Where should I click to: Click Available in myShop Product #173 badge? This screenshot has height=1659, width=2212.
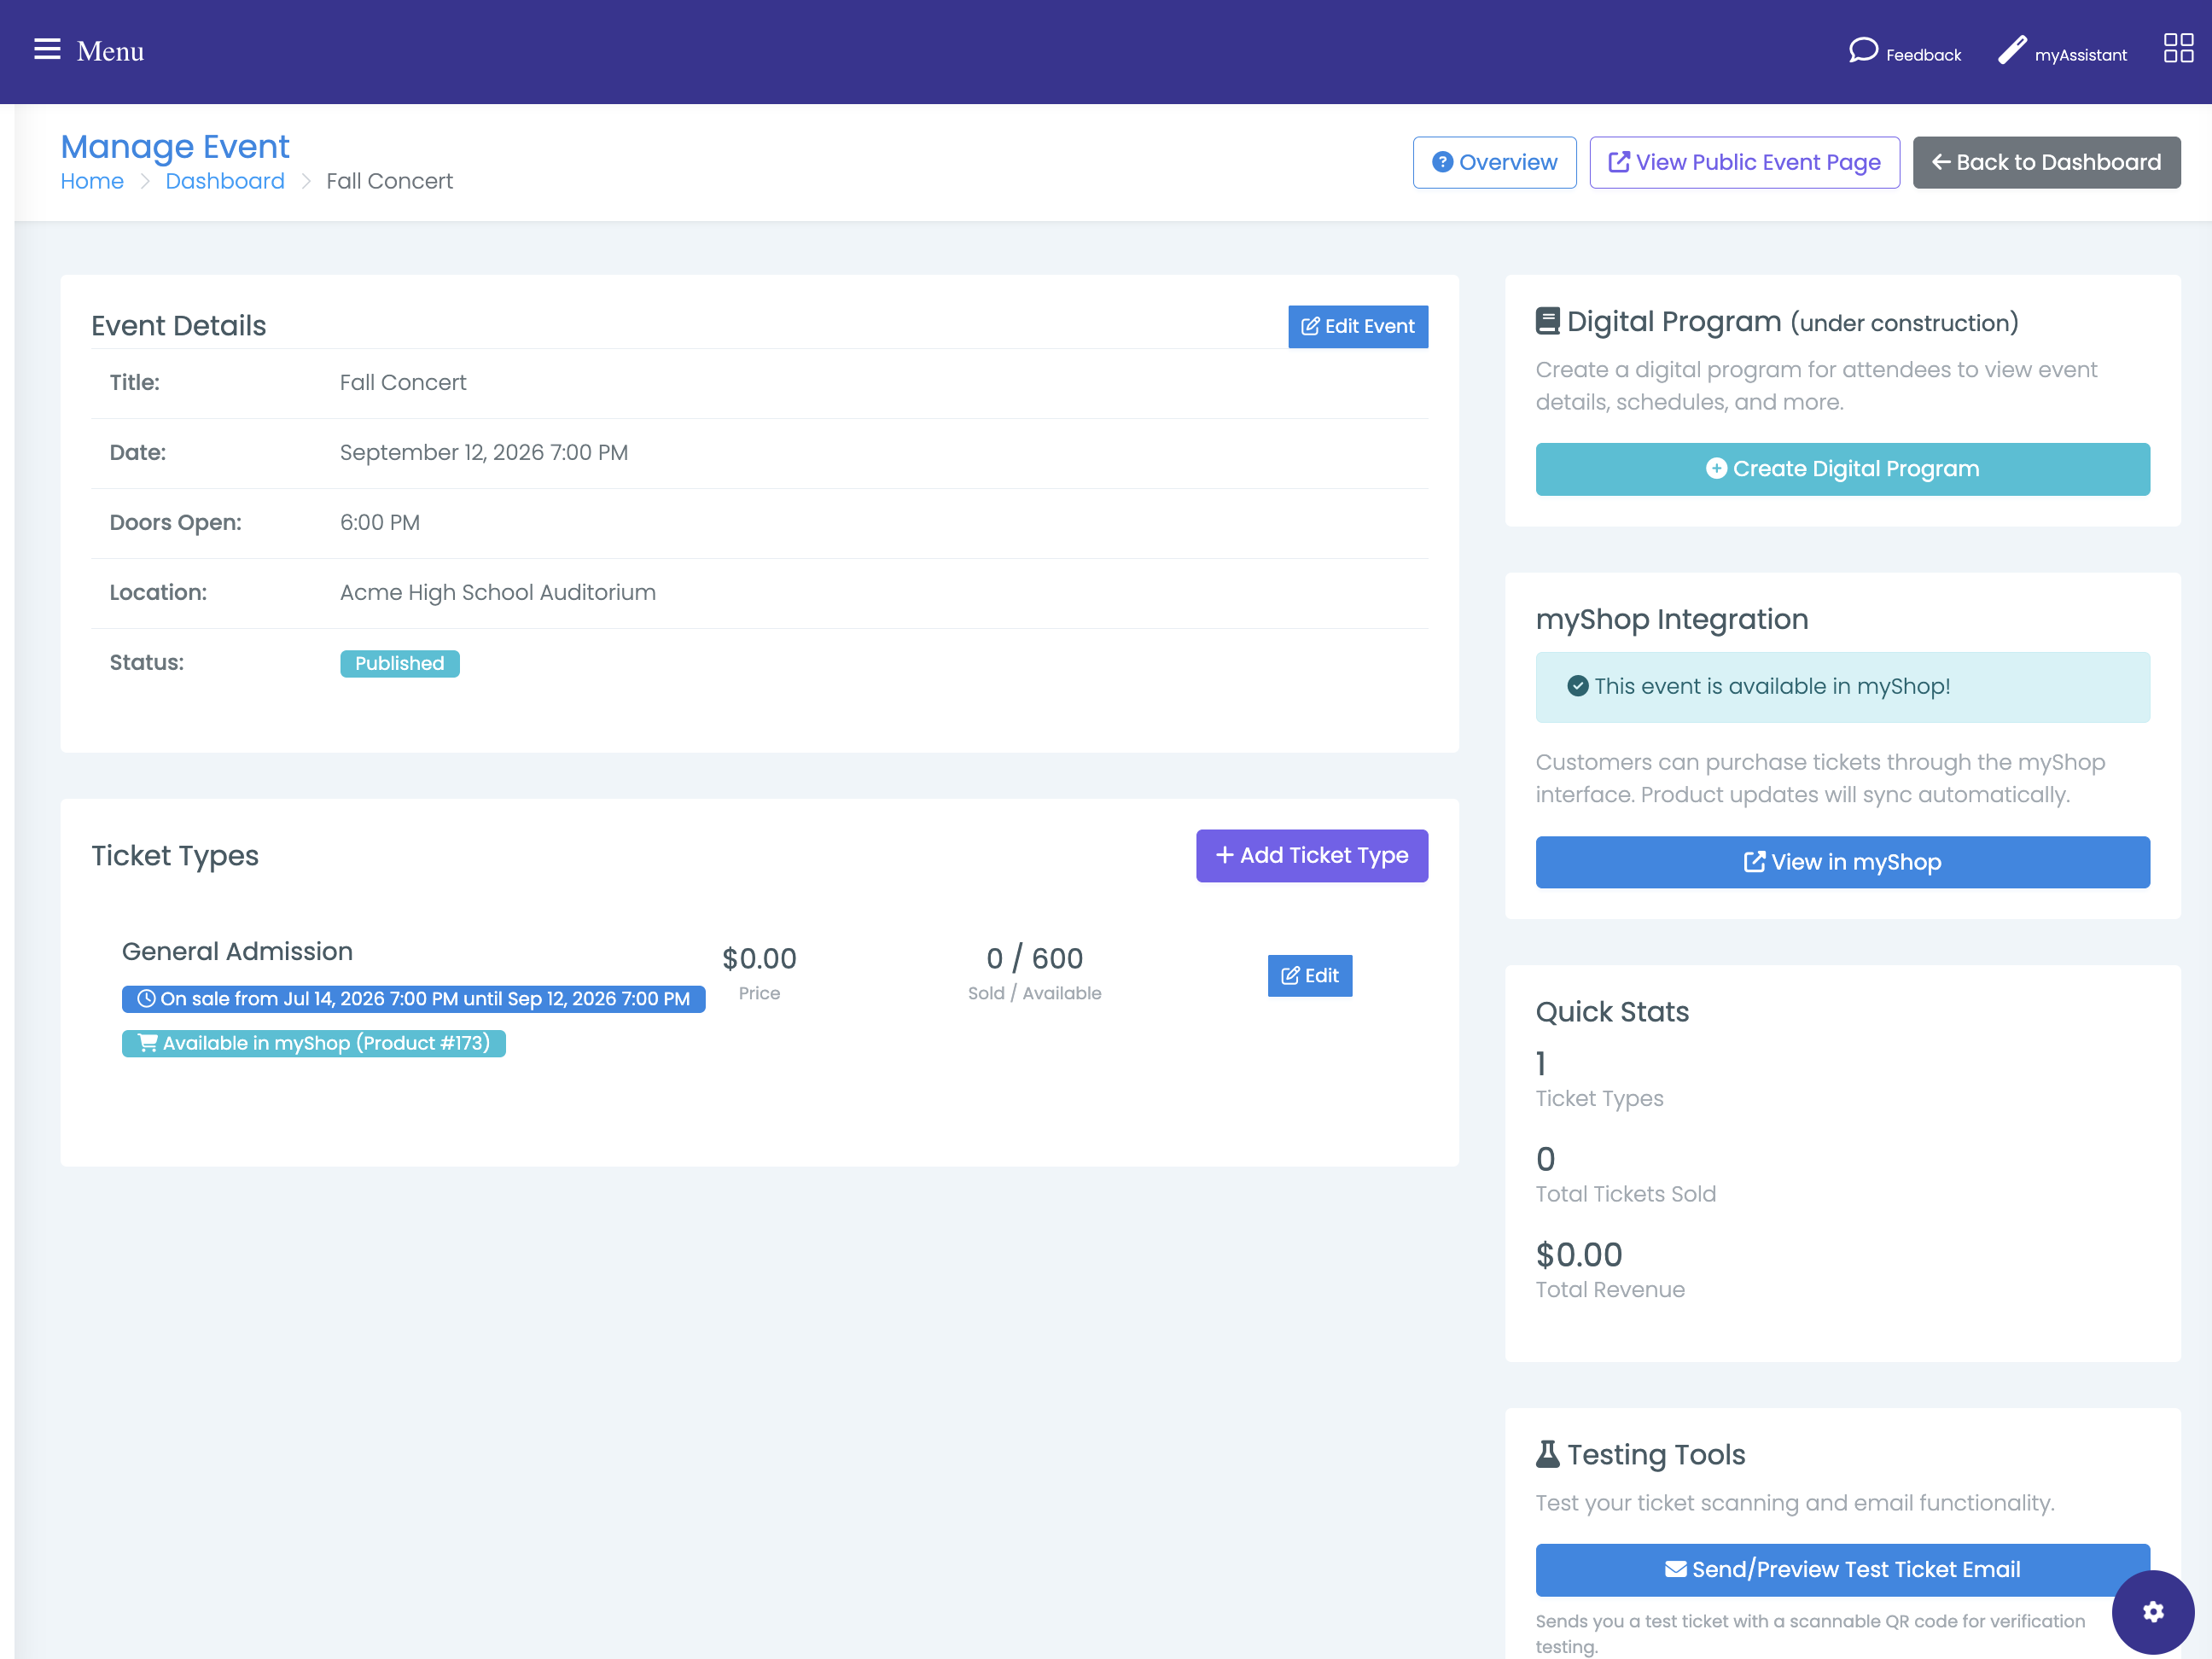coord(313,1043)
